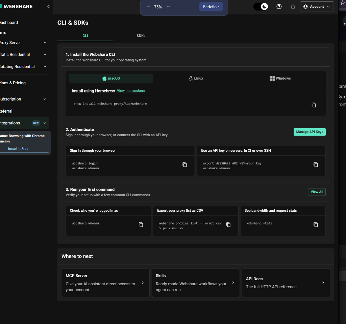This screenshot has width=346, height=324.
Task: Select the Linux install tab
Action: pyautogui.click(x=196, y=78)
